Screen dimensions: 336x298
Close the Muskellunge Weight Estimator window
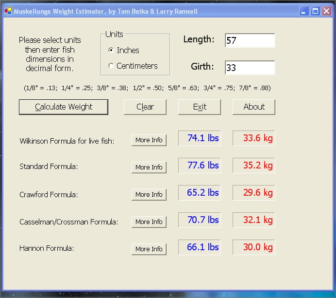[x=326, y=11]
